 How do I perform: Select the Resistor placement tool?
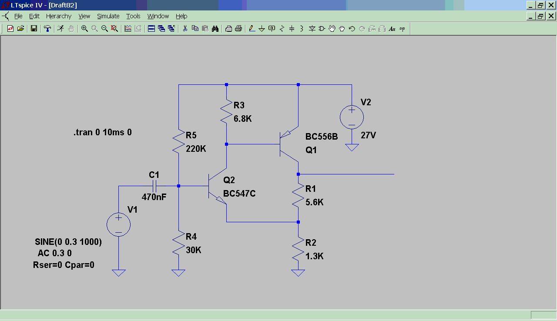tap(282, 29)
